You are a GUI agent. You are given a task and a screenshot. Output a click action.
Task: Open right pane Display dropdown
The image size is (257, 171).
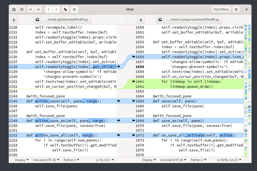149,160
